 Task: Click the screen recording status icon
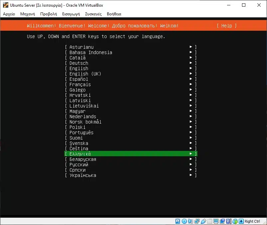[x=222, y=221]
